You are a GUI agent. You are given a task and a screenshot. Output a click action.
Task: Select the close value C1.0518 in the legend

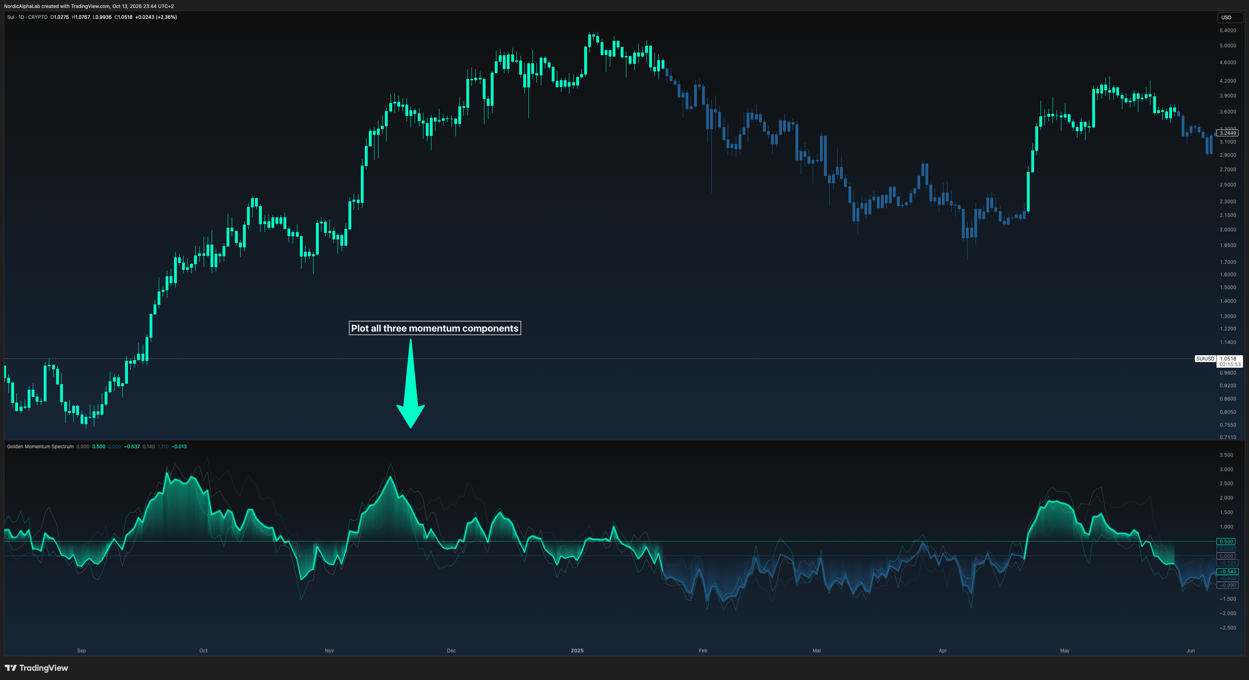tap(123, 17)
